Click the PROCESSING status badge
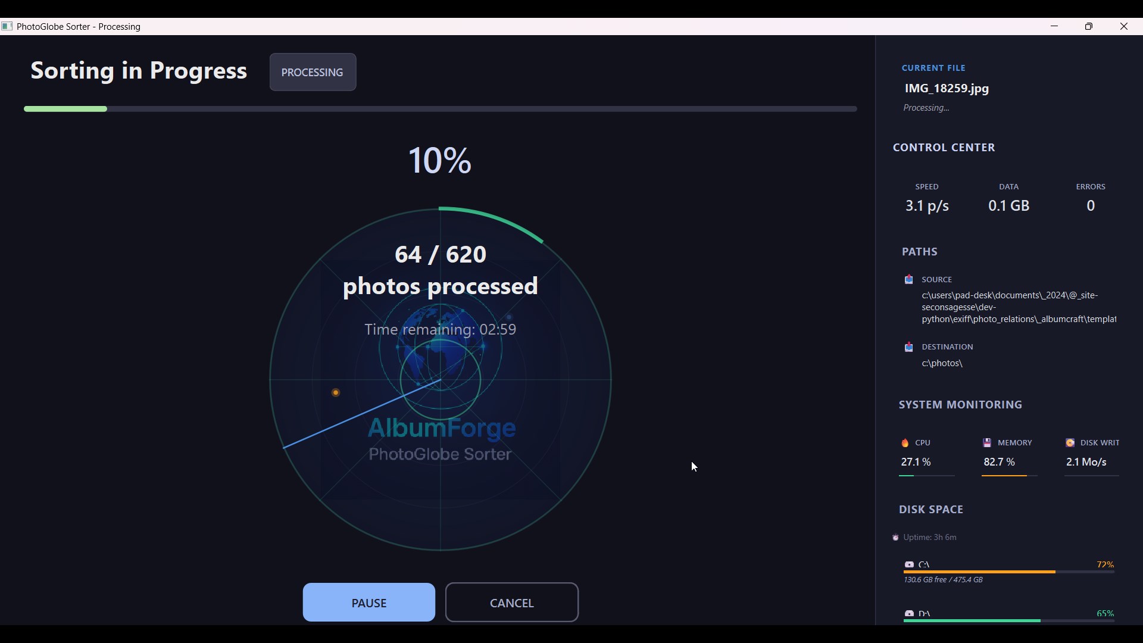 pos(313,72)
